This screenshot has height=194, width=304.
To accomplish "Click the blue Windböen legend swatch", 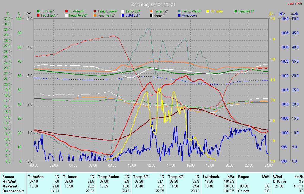I will click(x=179, y=15).
